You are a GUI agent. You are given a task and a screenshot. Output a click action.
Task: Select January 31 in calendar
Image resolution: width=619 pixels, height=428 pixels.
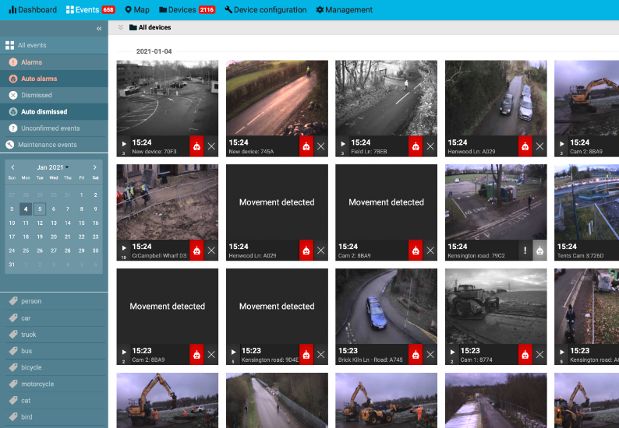click(x=12, y=265)
